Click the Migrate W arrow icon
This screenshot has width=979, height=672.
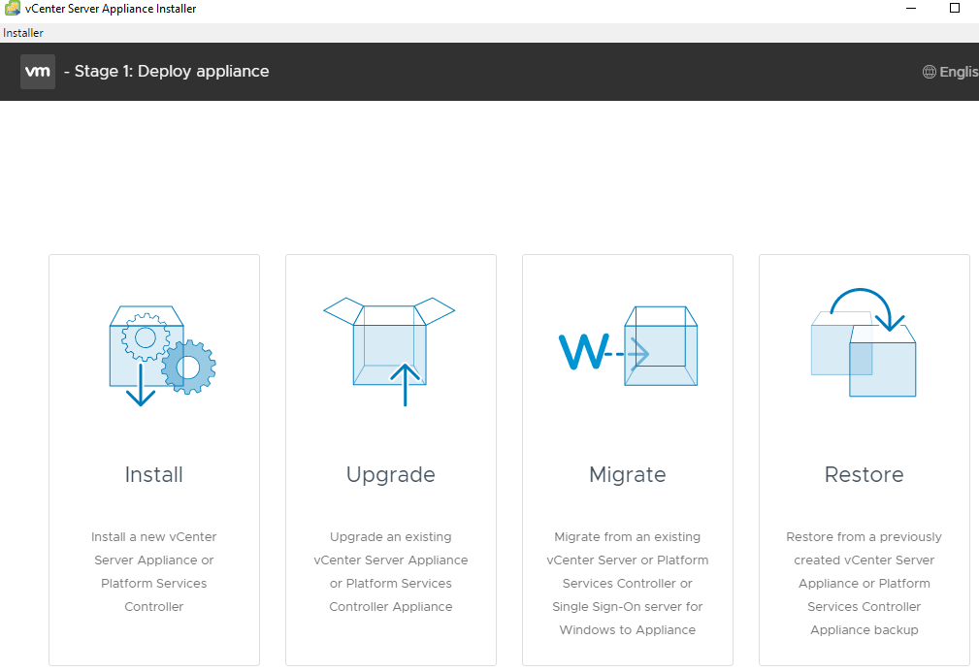tap(628, 346)
